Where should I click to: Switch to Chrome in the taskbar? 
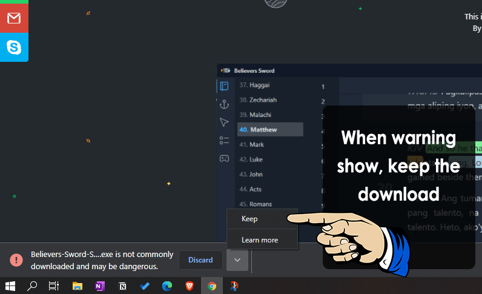(212, 286)
